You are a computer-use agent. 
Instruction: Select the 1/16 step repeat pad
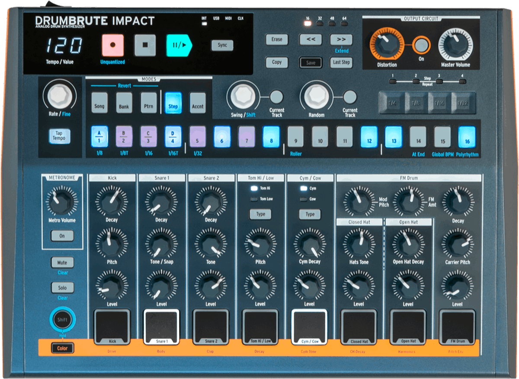click(440, 103)
